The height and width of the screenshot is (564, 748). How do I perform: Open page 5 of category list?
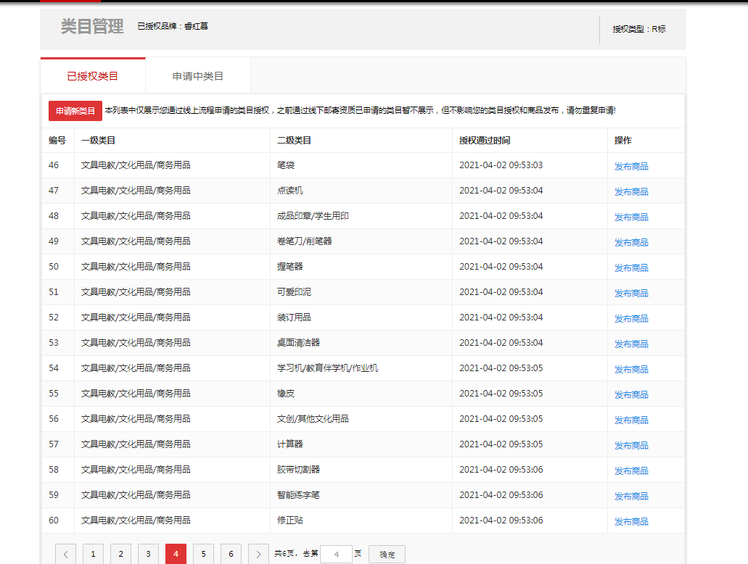click(x=203, y=554)
